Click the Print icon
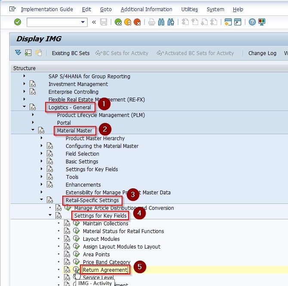The height and width of the screenshot is (286, 288). (152, 22)
